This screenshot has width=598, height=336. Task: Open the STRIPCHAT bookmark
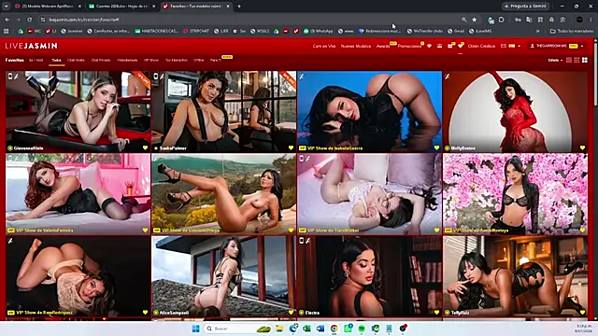tap(196, 31)
